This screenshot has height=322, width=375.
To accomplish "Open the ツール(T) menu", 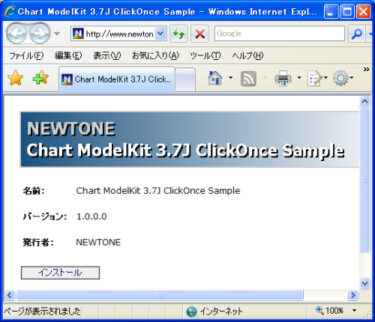I will [205, 55].
